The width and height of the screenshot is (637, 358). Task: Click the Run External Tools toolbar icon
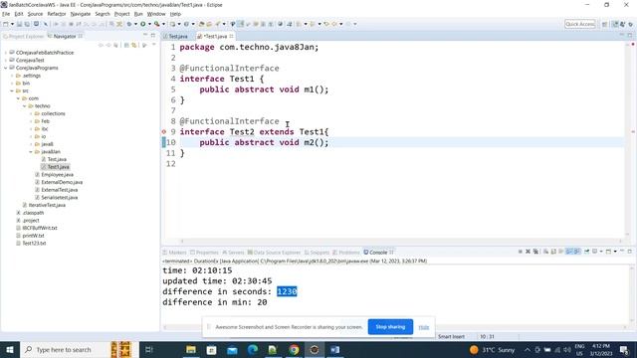pos(157,24)
